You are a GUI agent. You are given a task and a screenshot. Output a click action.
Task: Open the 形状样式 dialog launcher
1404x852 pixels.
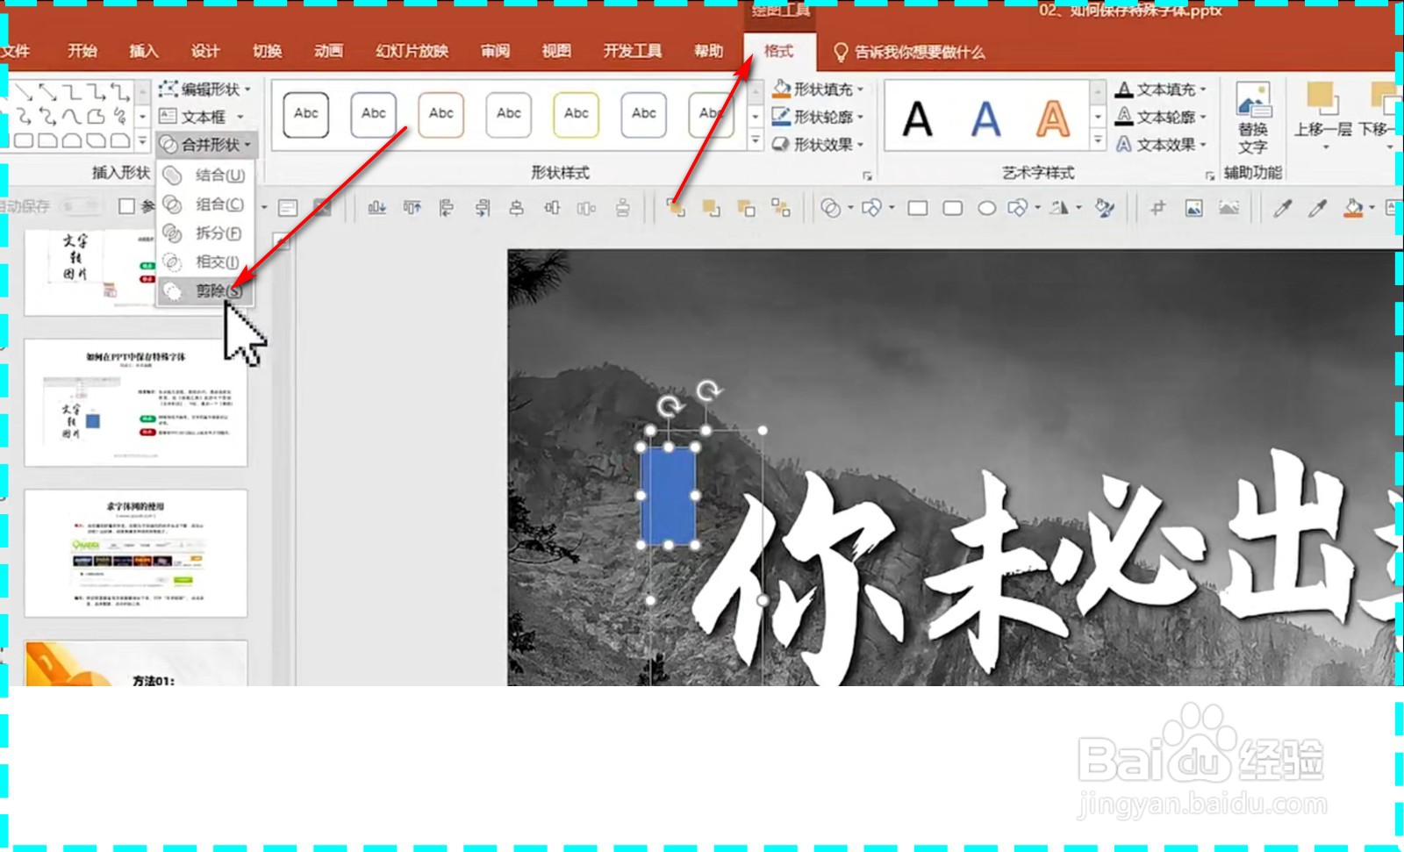point(867,175)
